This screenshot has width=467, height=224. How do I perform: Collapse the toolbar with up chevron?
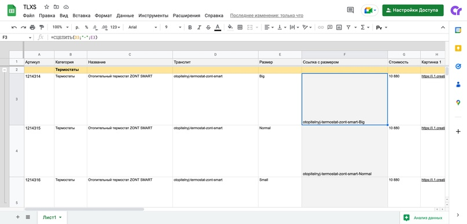tap(443, 27)
